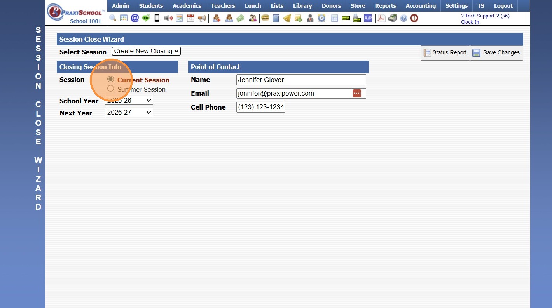Open the Admin menu

click(121, 6)
